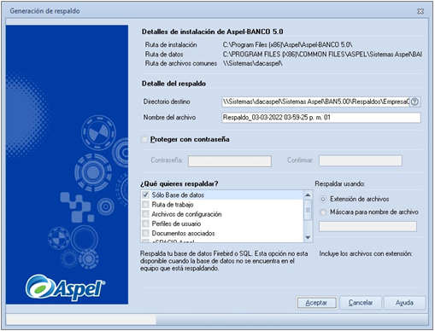Open help with the Ayuda button
Screen dimensions: 435x331
coord(404,303)
